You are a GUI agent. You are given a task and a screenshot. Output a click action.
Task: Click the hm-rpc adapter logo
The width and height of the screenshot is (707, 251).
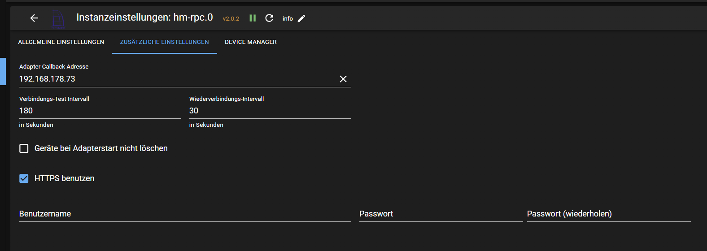58,18
